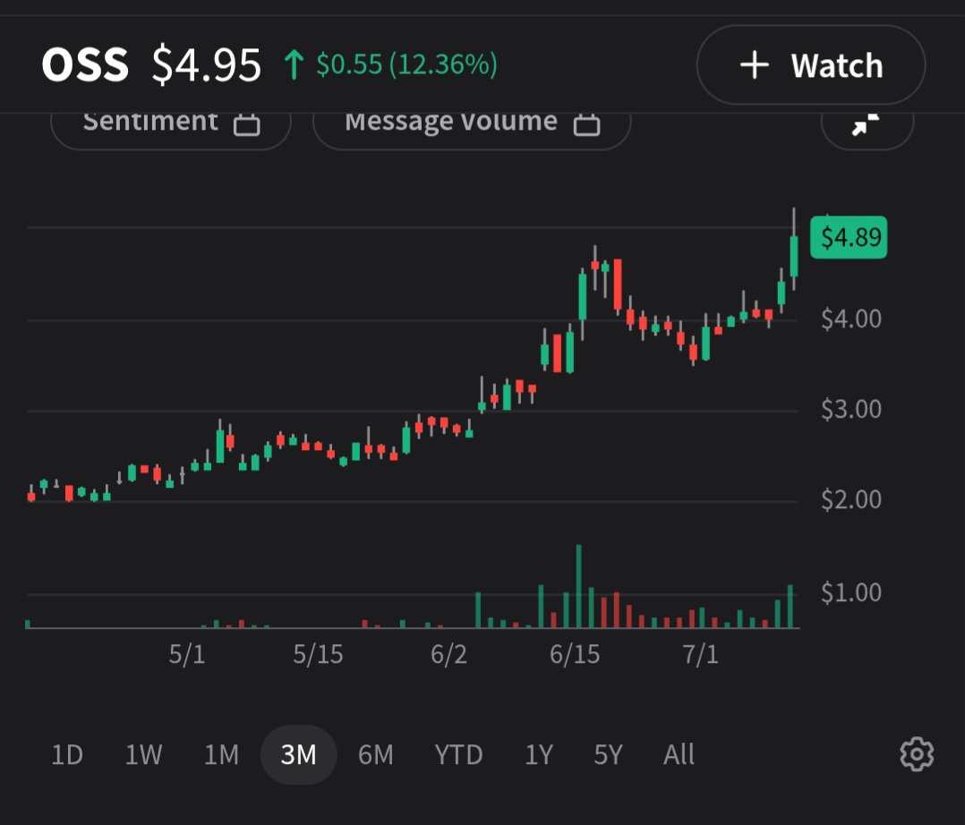Click the latest green candlestick near $4.89
Screen dimensions: 965x825
[794, 255]
